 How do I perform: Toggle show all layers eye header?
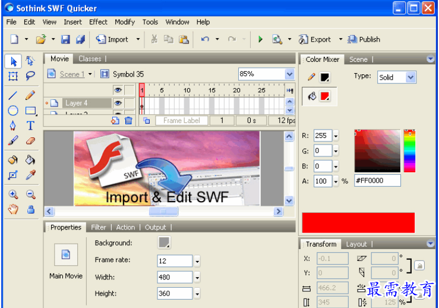pos(118,90)
